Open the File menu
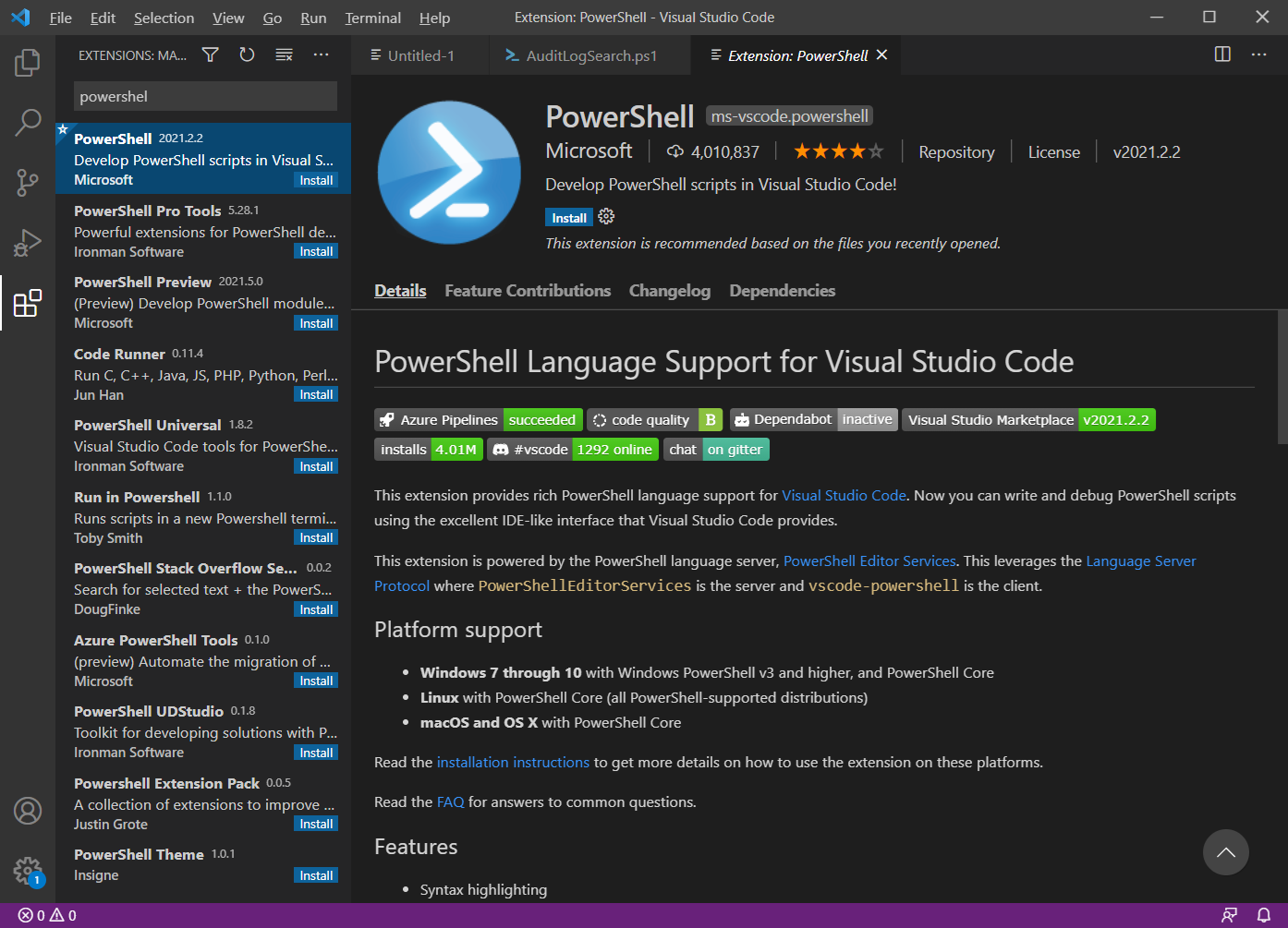This screenshot has height=928, width=1288. click(x=61, y=18)
